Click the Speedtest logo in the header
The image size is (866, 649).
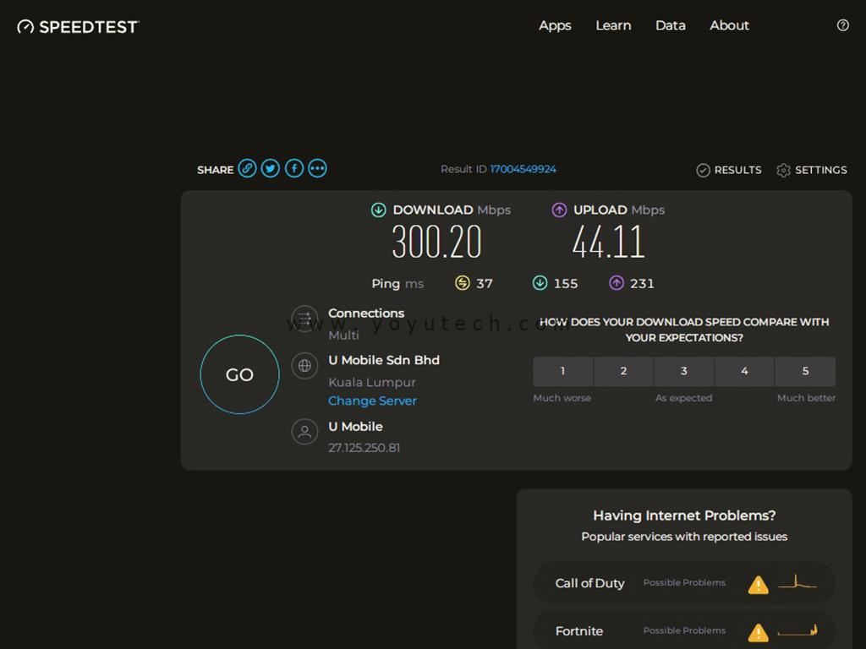(78, 26)
